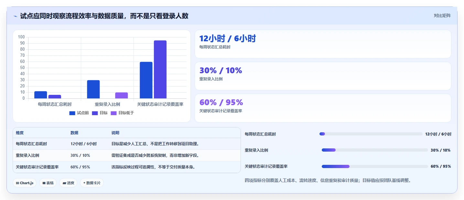Click the 50 value on the chart y-axis

point(23,68)
